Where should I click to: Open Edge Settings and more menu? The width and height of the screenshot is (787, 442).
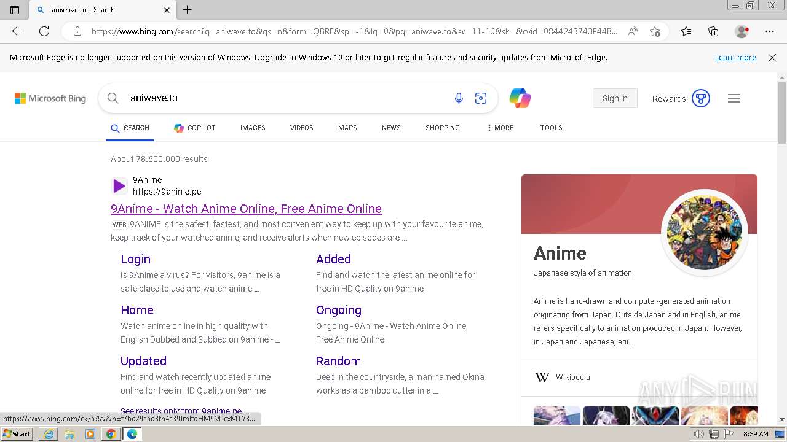770,31
